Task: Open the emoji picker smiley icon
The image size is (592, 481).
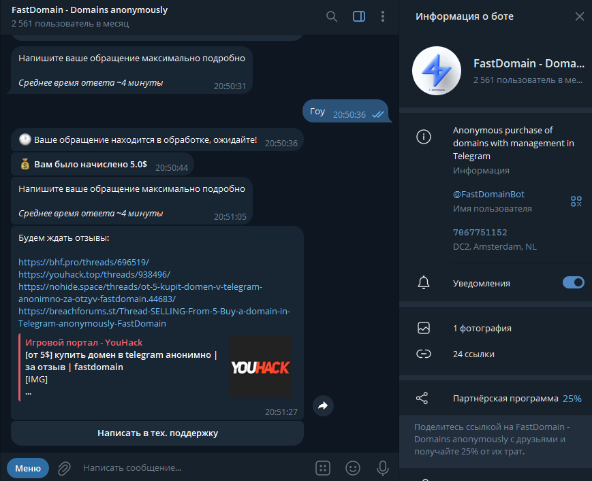Action: tap(353, 468)
